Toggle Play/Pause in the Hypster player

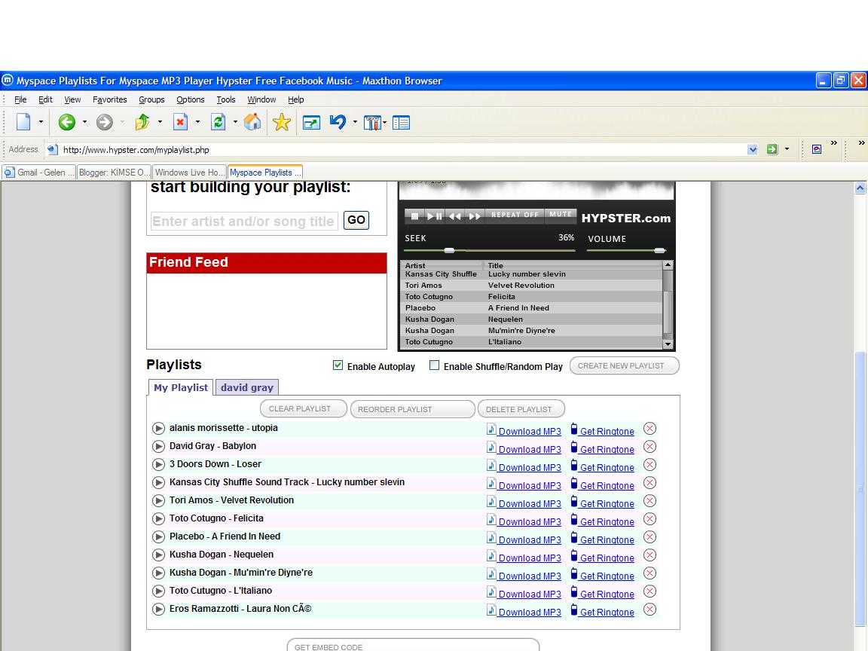[x=435, y=216]
